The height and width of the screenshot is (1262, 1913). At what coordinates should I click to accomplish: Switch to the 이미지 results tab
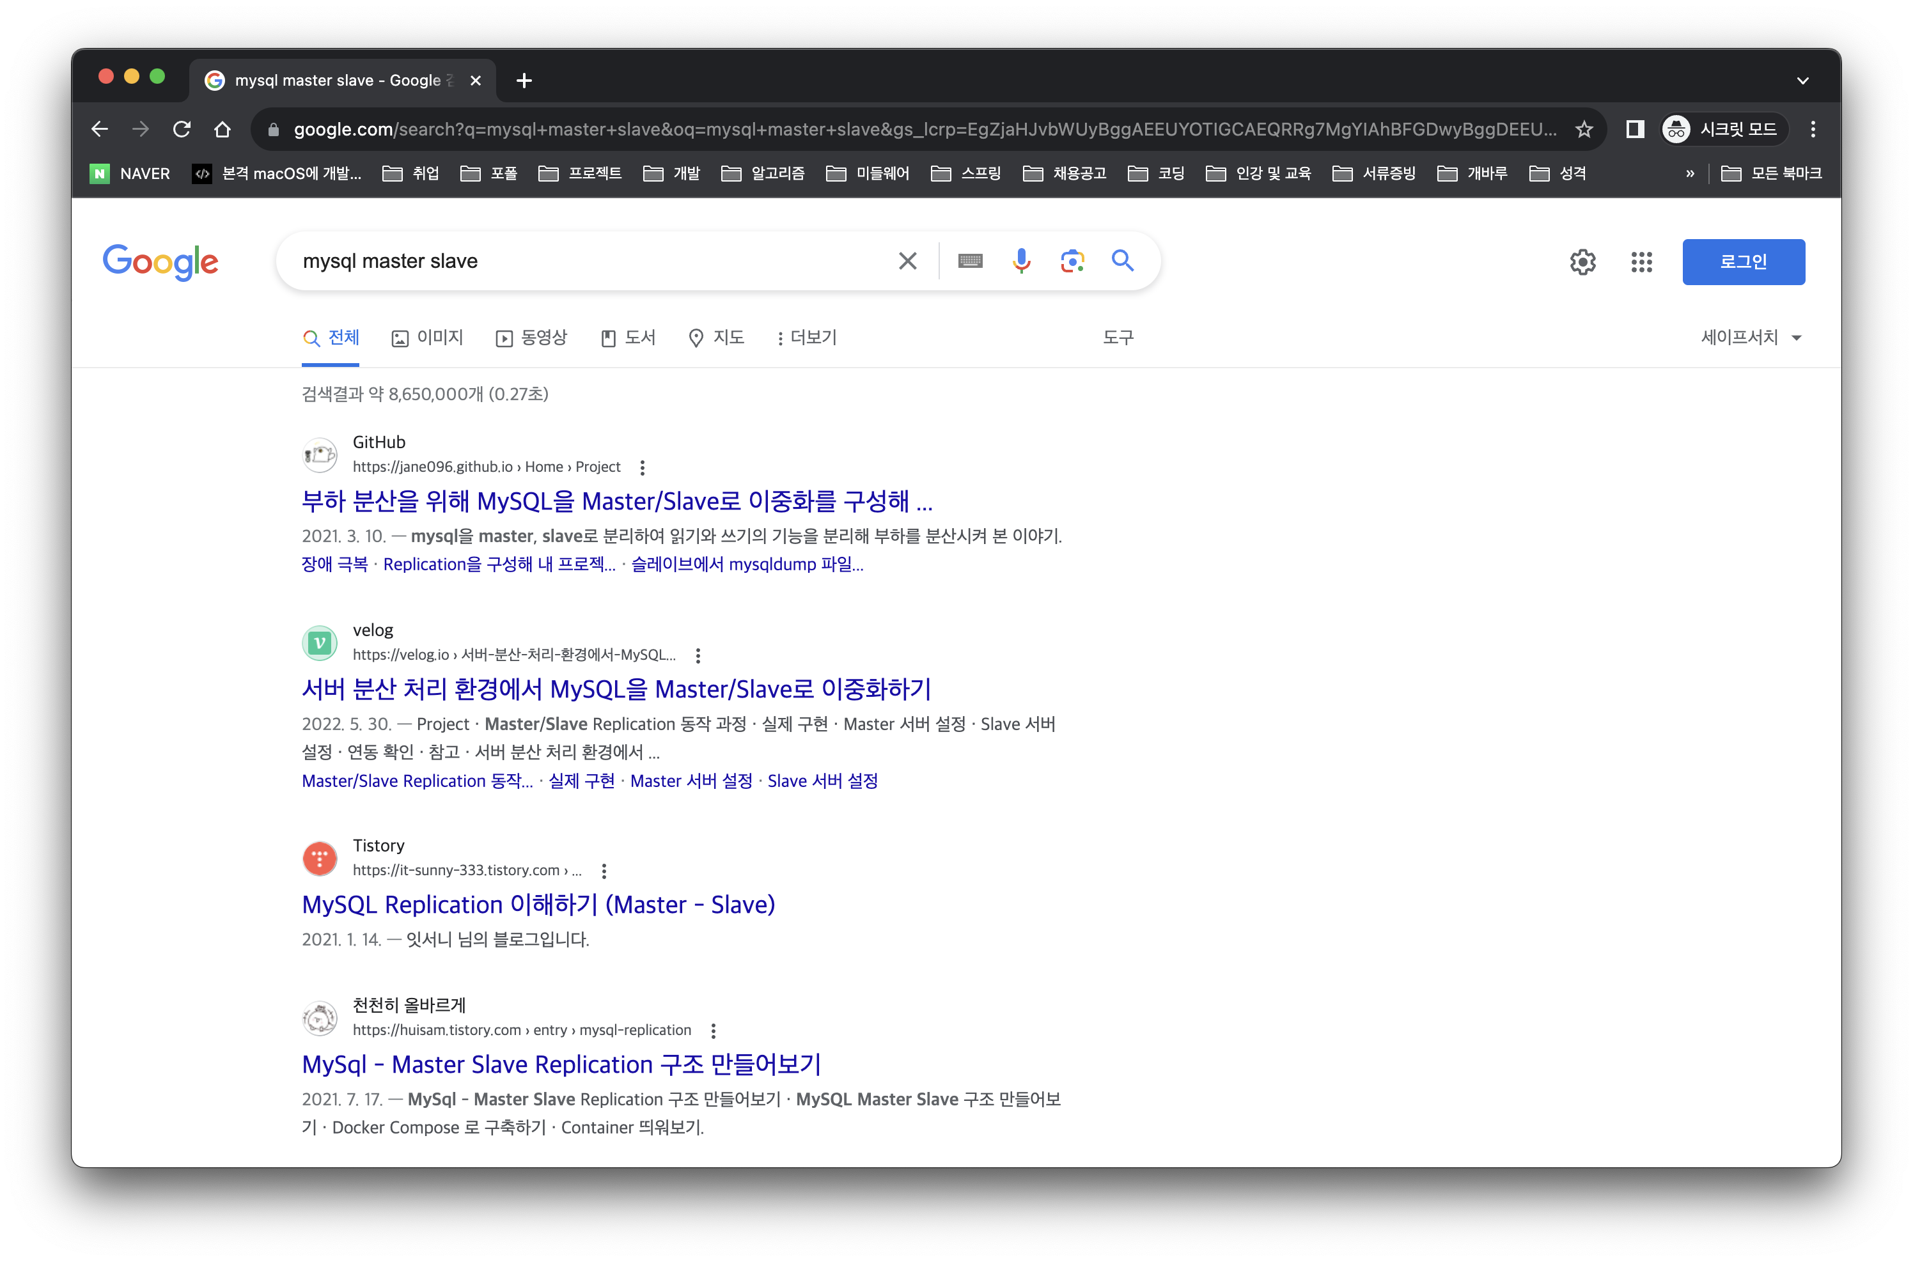(x=427, y=337)
